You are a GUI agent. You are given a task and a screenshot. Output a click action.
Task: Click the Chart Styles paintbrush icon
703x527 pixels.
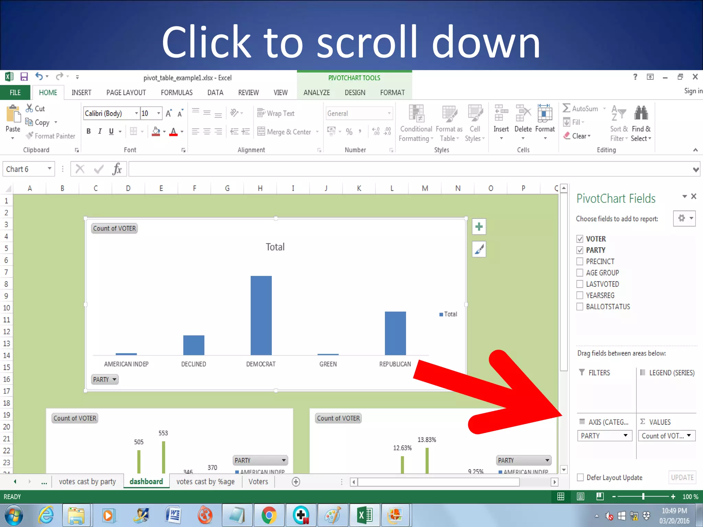point(479,249)
